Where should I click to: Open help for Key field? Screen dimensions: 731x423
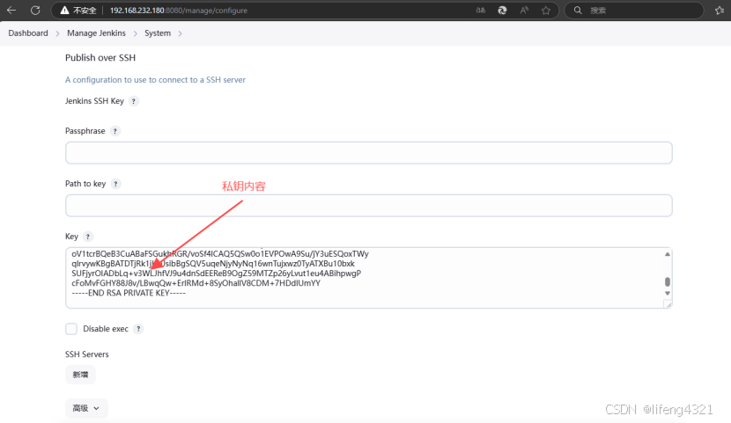tap(88, 237)
